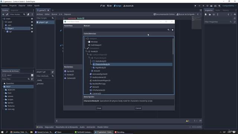
Task: Click the attach script icon in Scene dock
Action: click(x=28, y=15)
